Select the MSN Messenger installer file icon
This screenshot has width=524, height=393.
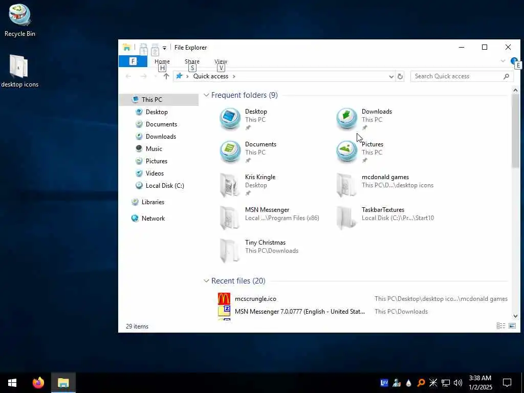pyautogui.click(x=224, y=311)
